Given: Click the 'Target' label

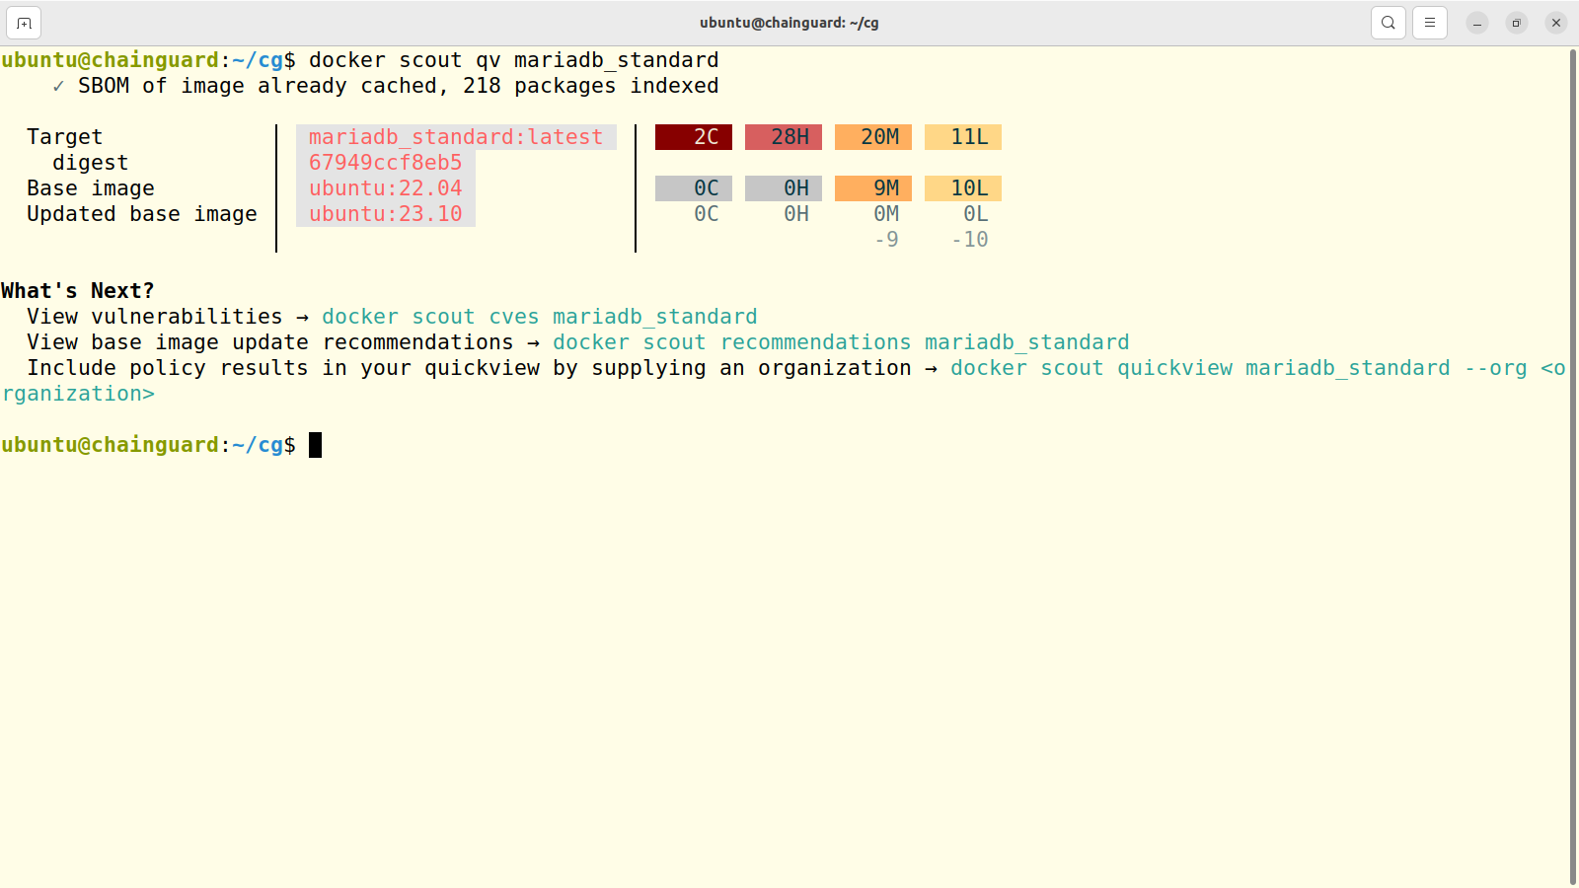Looking at the screenshot, I should (x=65, y=137).
